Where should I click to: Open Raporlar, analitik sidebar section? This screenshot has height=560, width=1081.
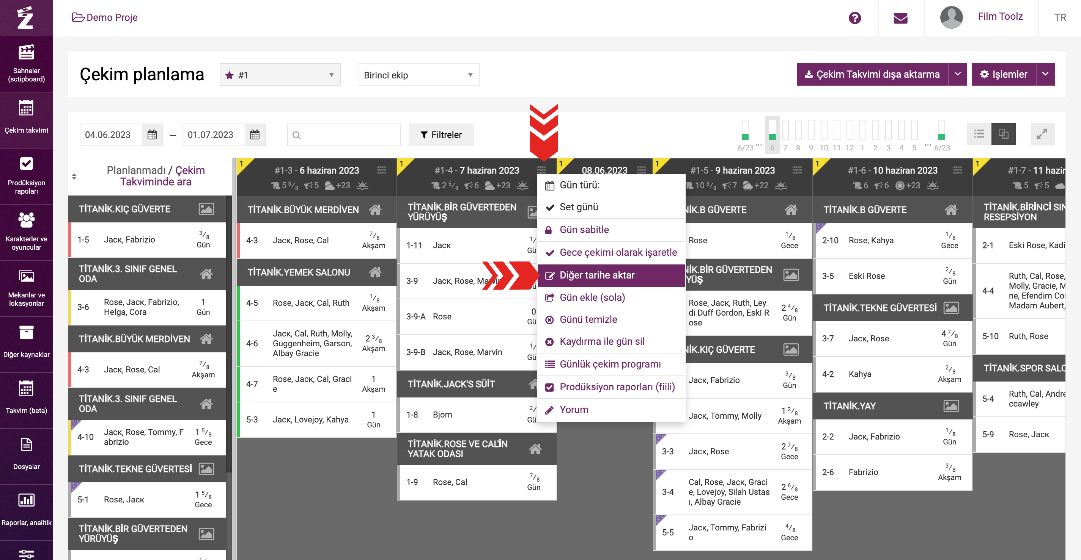tap(27, 513)
